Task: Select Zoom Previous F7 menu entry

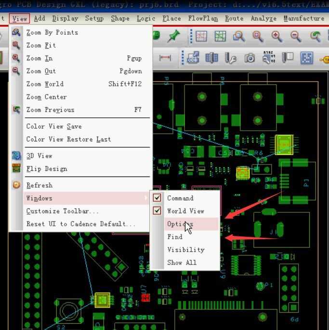Action: [x=86, y=110]
